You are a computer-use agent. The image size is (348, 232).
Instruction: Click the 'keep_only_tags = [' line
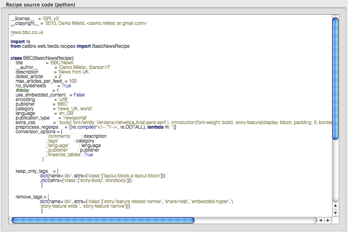tap(37, 171)
